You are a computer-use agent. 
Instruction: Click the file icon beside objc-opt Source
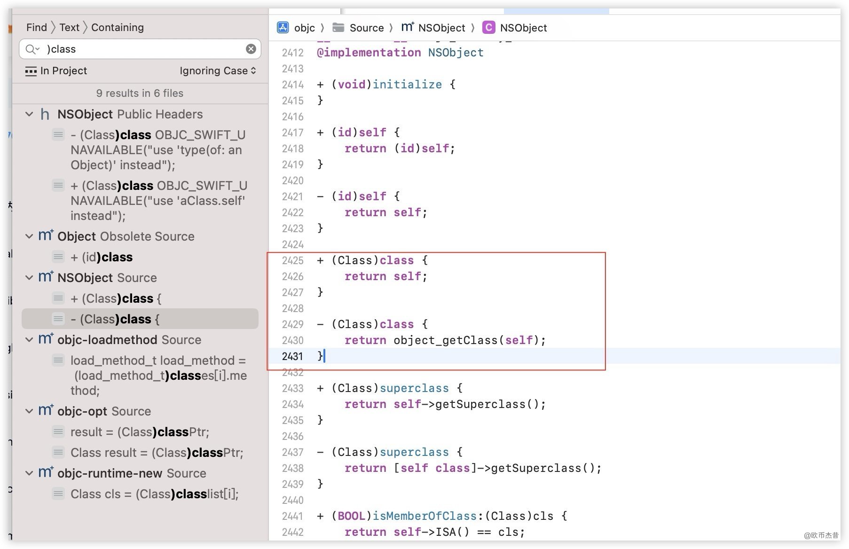(x=46, y=411)
